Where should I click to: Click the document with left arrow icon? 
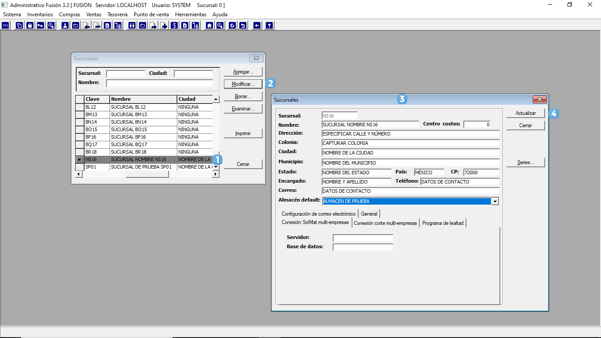pos(86,26)
